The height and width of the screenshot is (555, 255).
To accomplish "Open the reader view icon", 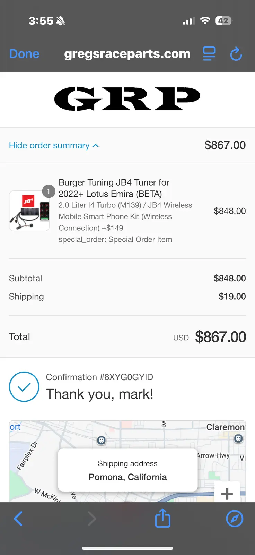I will pos(209,54).
